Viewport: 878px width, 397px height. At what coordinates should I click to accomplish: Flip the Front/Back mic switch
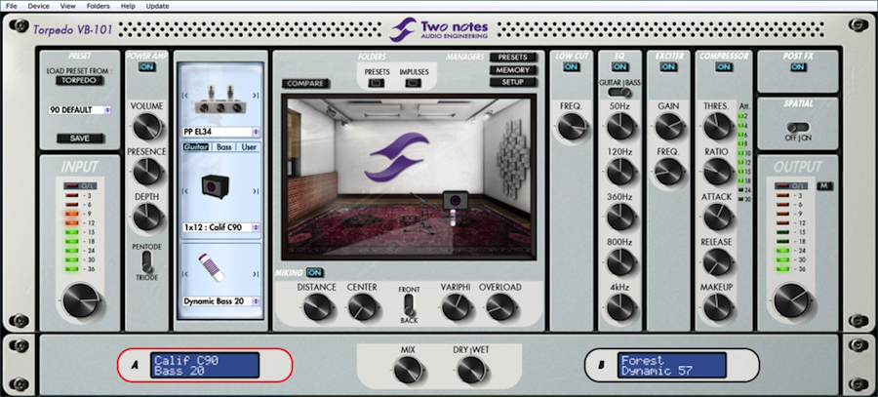409,305
